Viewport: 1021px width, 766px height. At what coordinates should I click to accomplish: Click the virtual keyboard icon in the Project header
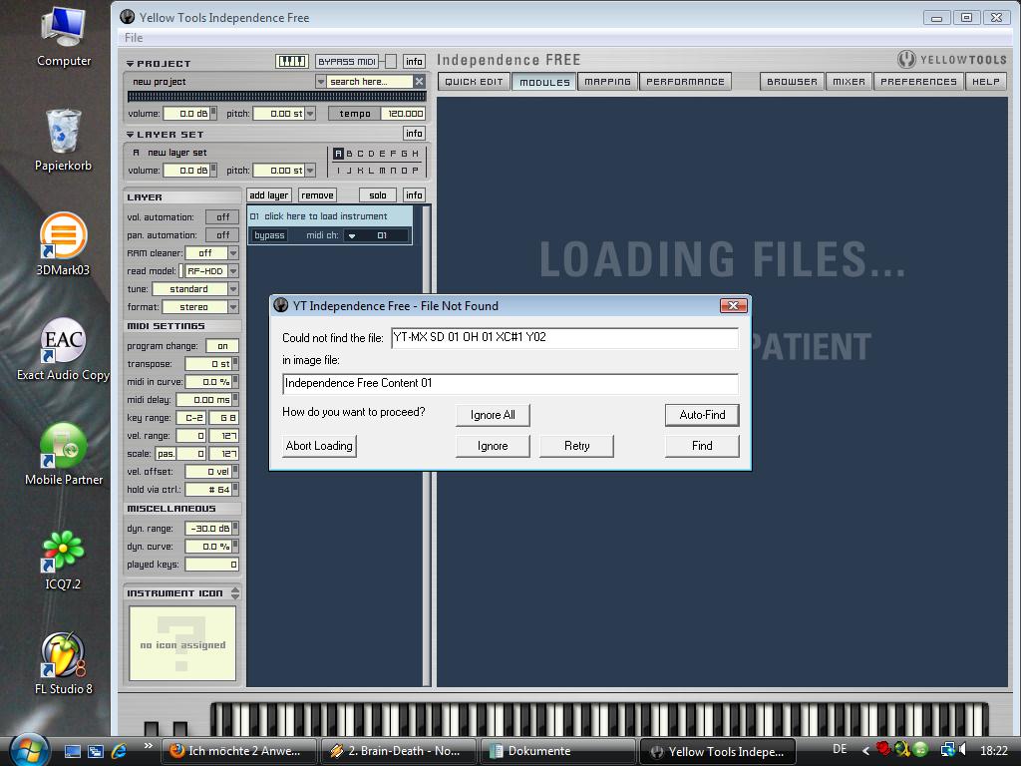pyautogui.click(x=292, y=61)
